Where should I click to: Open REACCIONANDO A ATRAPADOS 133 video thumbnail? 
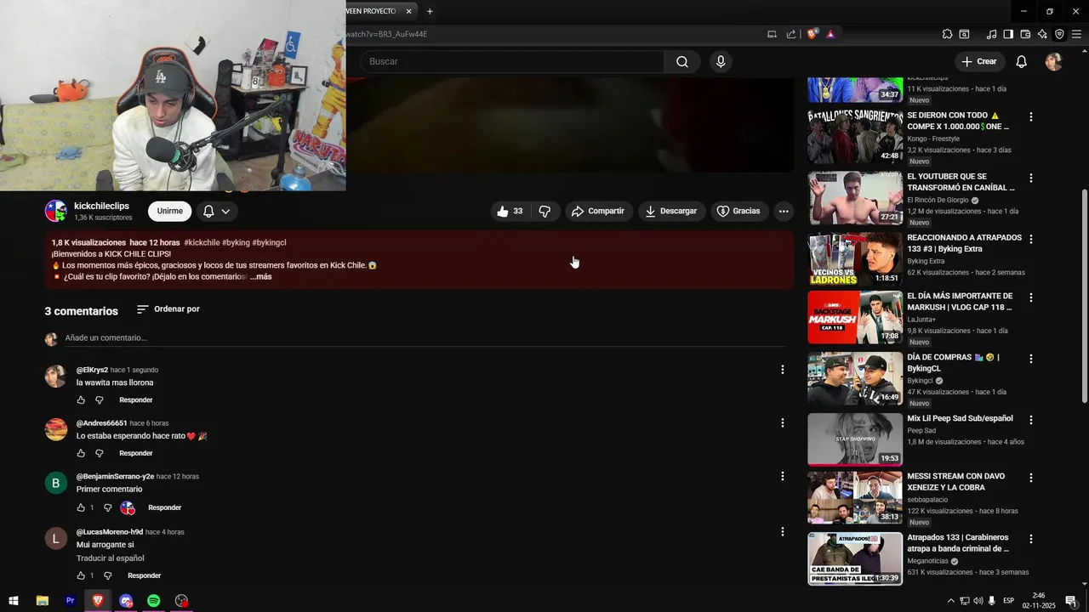click(x=855, y=259)
